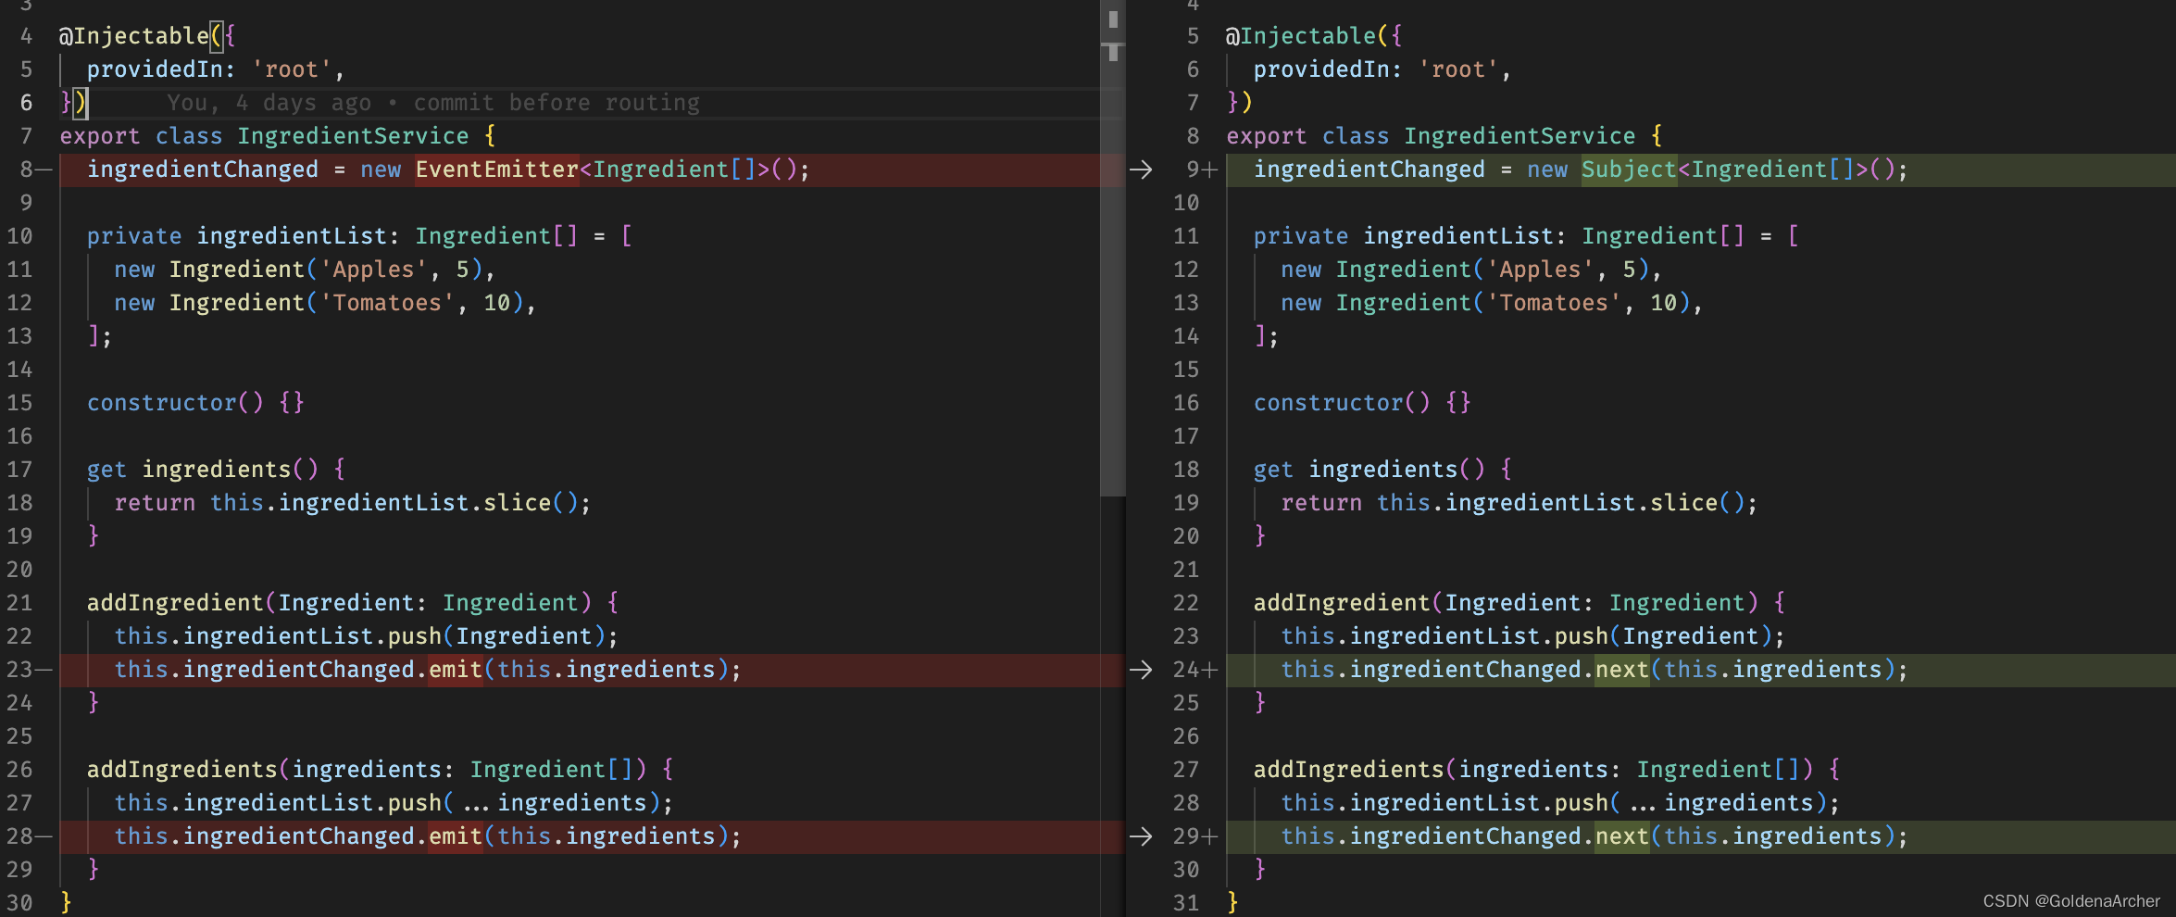The image size is (2176, 917).
Task: Click 'get ingredients()' on line 18 of modified file
Action: (1369, 470)
